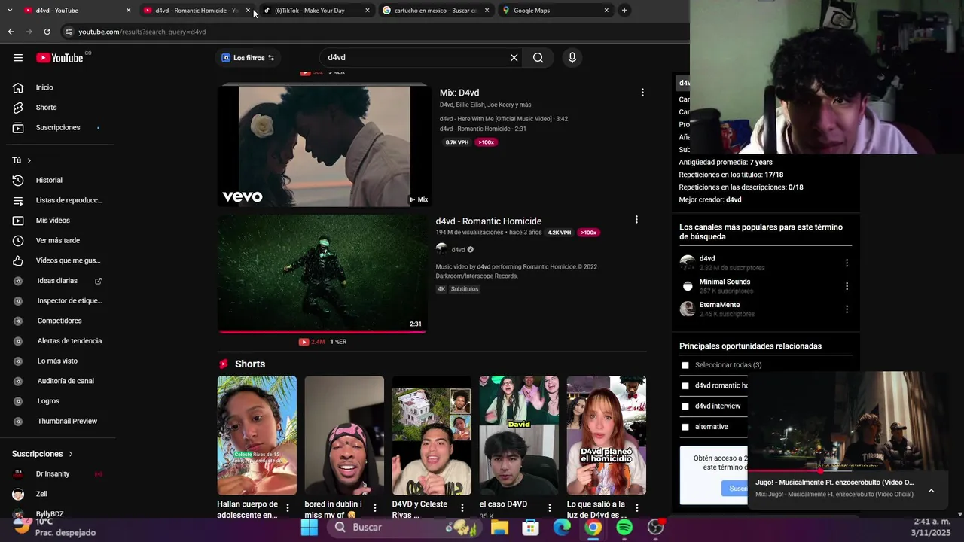Image resolution: width=964 pixels, height=542 pixels.
Task: Click the YouTube logo
Action: click(x=59, y=58)
